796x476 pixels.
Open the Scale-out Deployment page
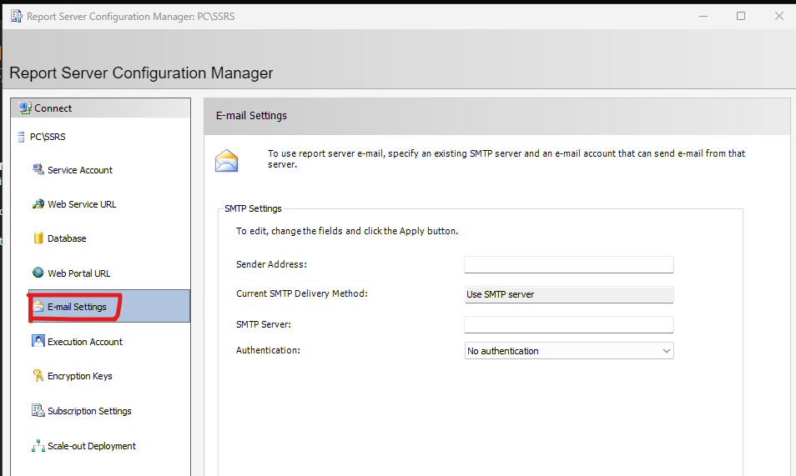(92, 446)
